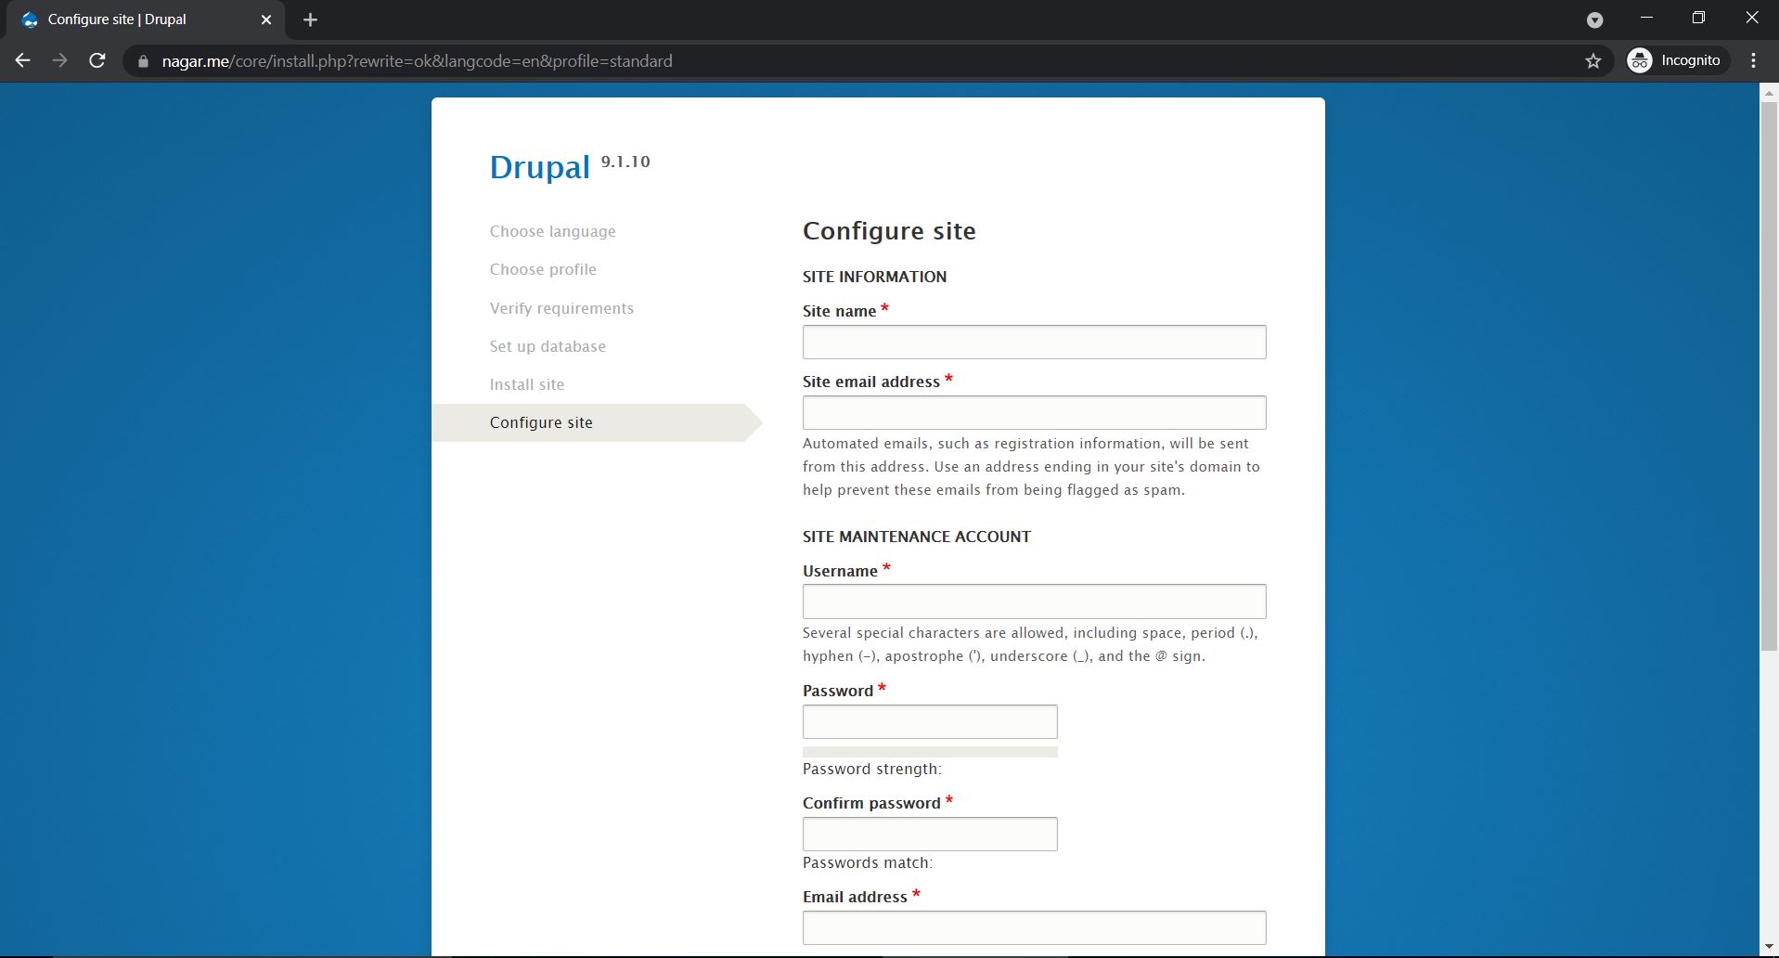Viewport: 1779px width, 958px height.
Task: Click the scrollbar down arrow
Action: click(x=1769, y=947)
